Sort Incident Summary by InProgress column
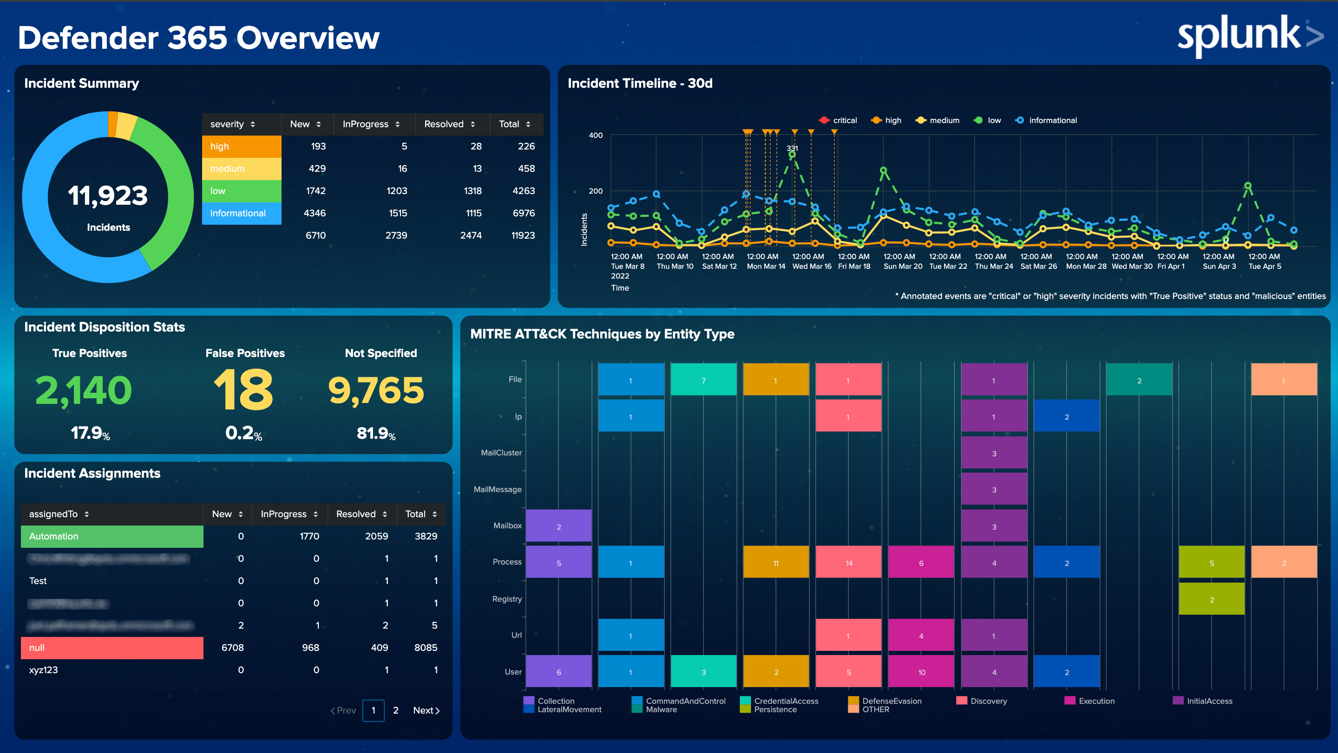The width and height of the screenshot is (1338, 753). tap(374, 124)
